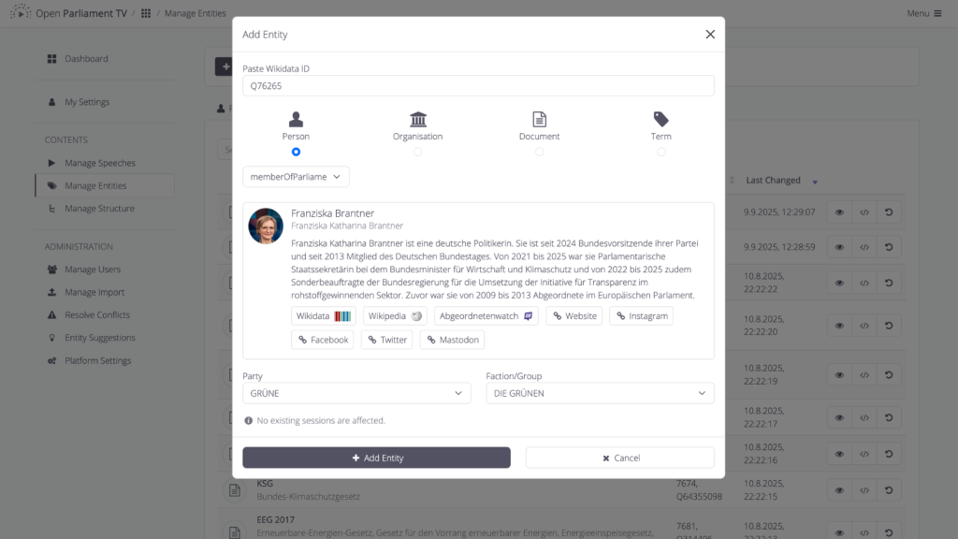
Task: Click the Add Entity button
Action: coord(376,458)
